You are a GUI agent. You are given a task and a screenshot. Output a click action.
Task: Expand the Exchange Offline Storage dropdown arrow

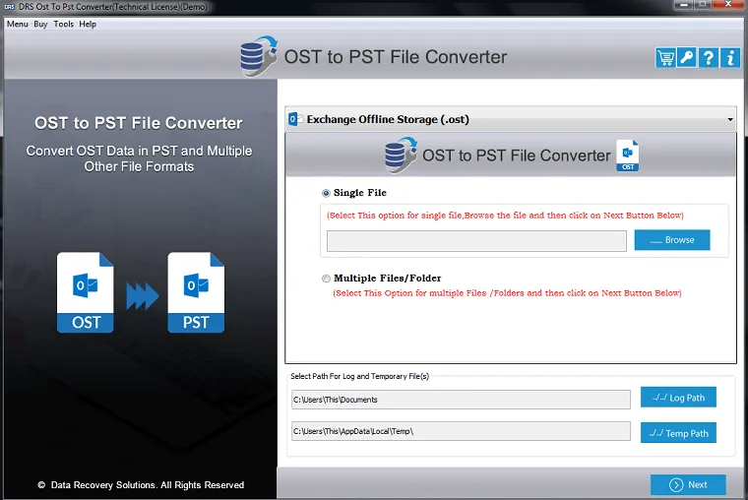pos(730,119)
